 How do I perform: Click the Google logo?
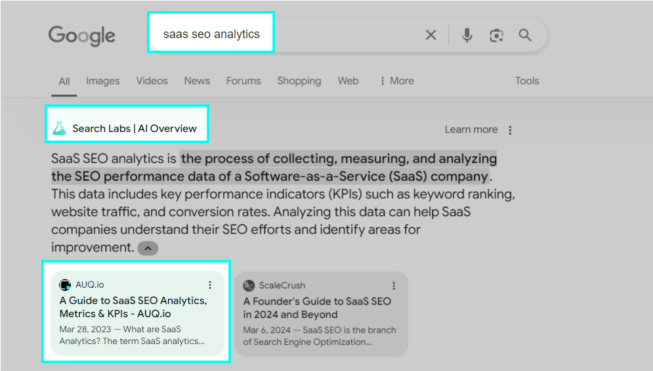coord(81,36)
